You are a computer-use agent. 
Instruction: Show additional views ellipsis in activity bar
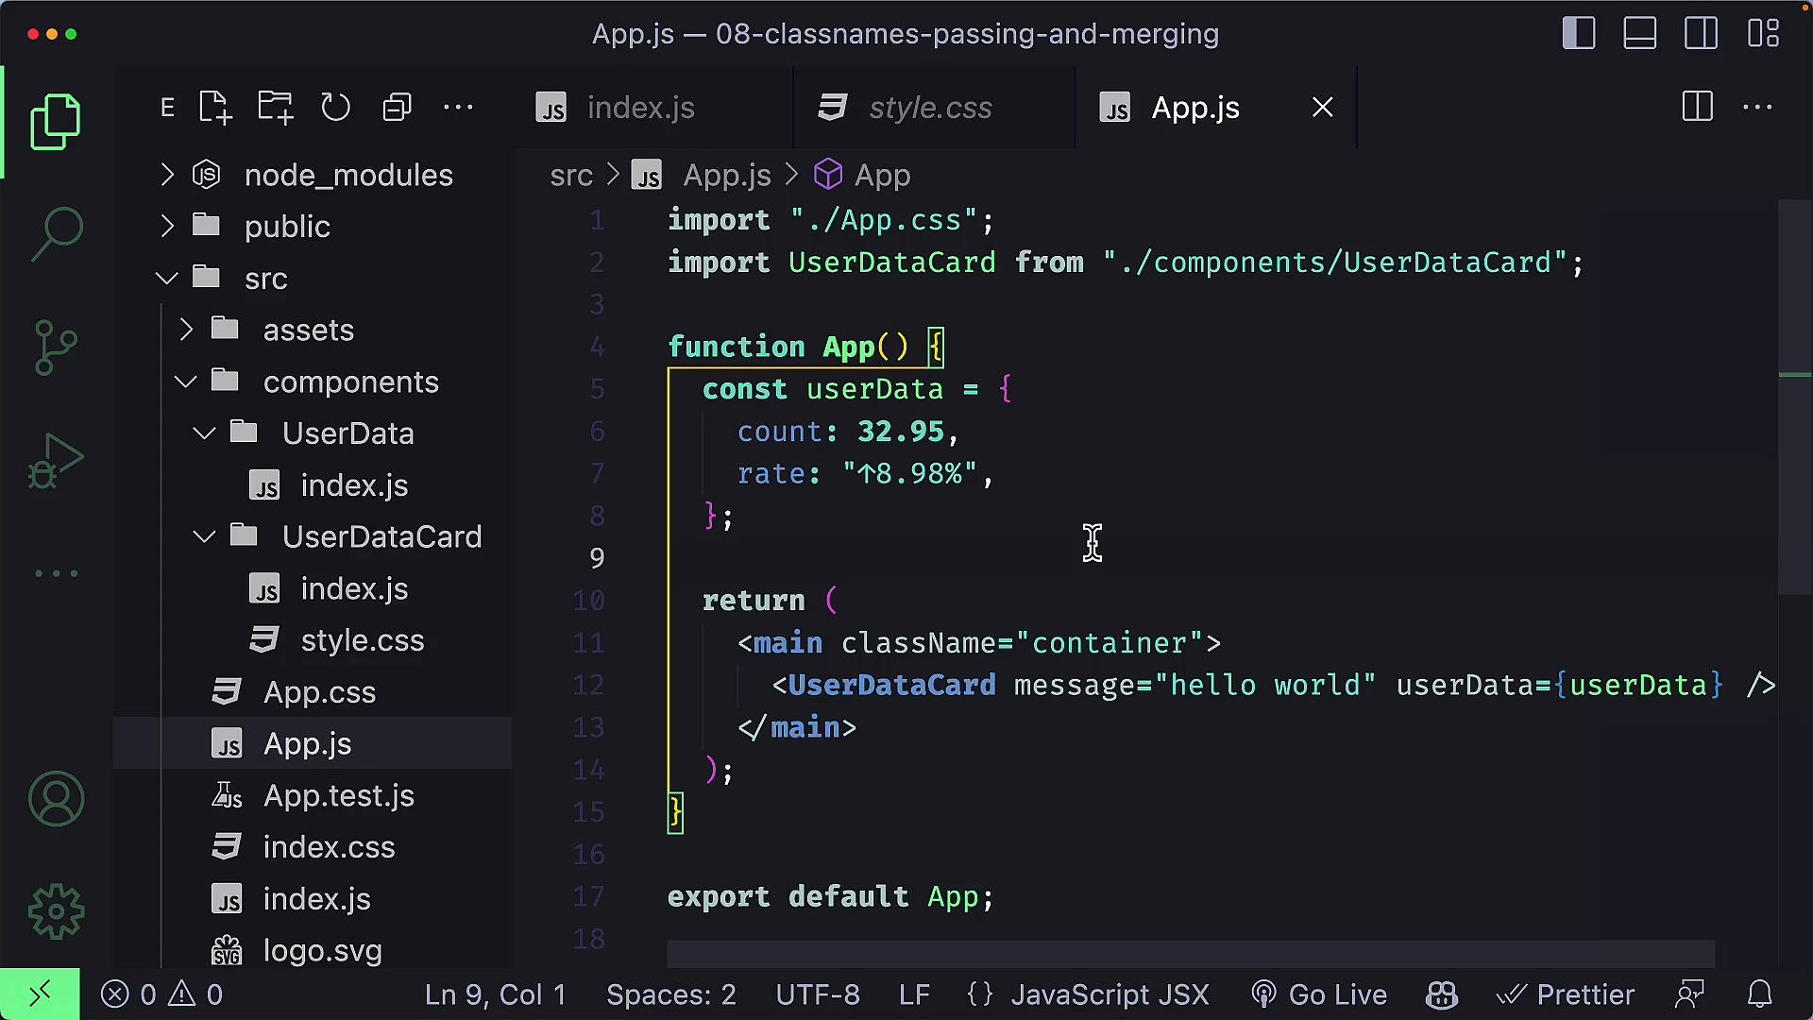(56, 573)
